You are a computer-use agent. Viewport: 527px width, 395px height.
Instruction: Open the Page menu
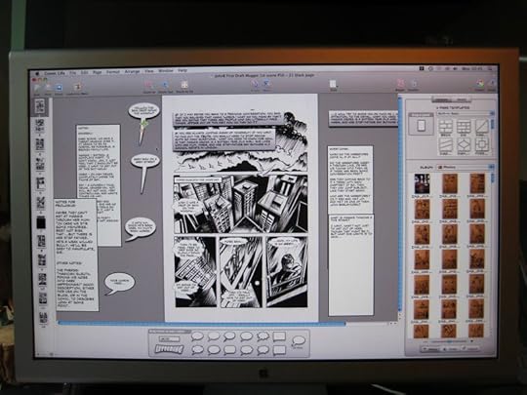(x=98, y=72)
